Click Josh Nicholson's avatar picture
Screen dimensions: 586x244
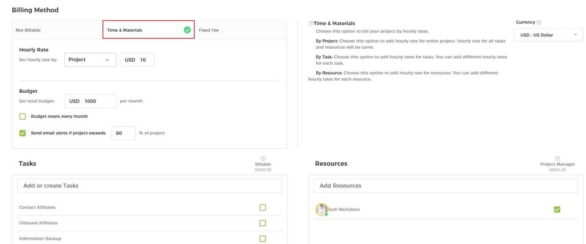pos(321,209)
